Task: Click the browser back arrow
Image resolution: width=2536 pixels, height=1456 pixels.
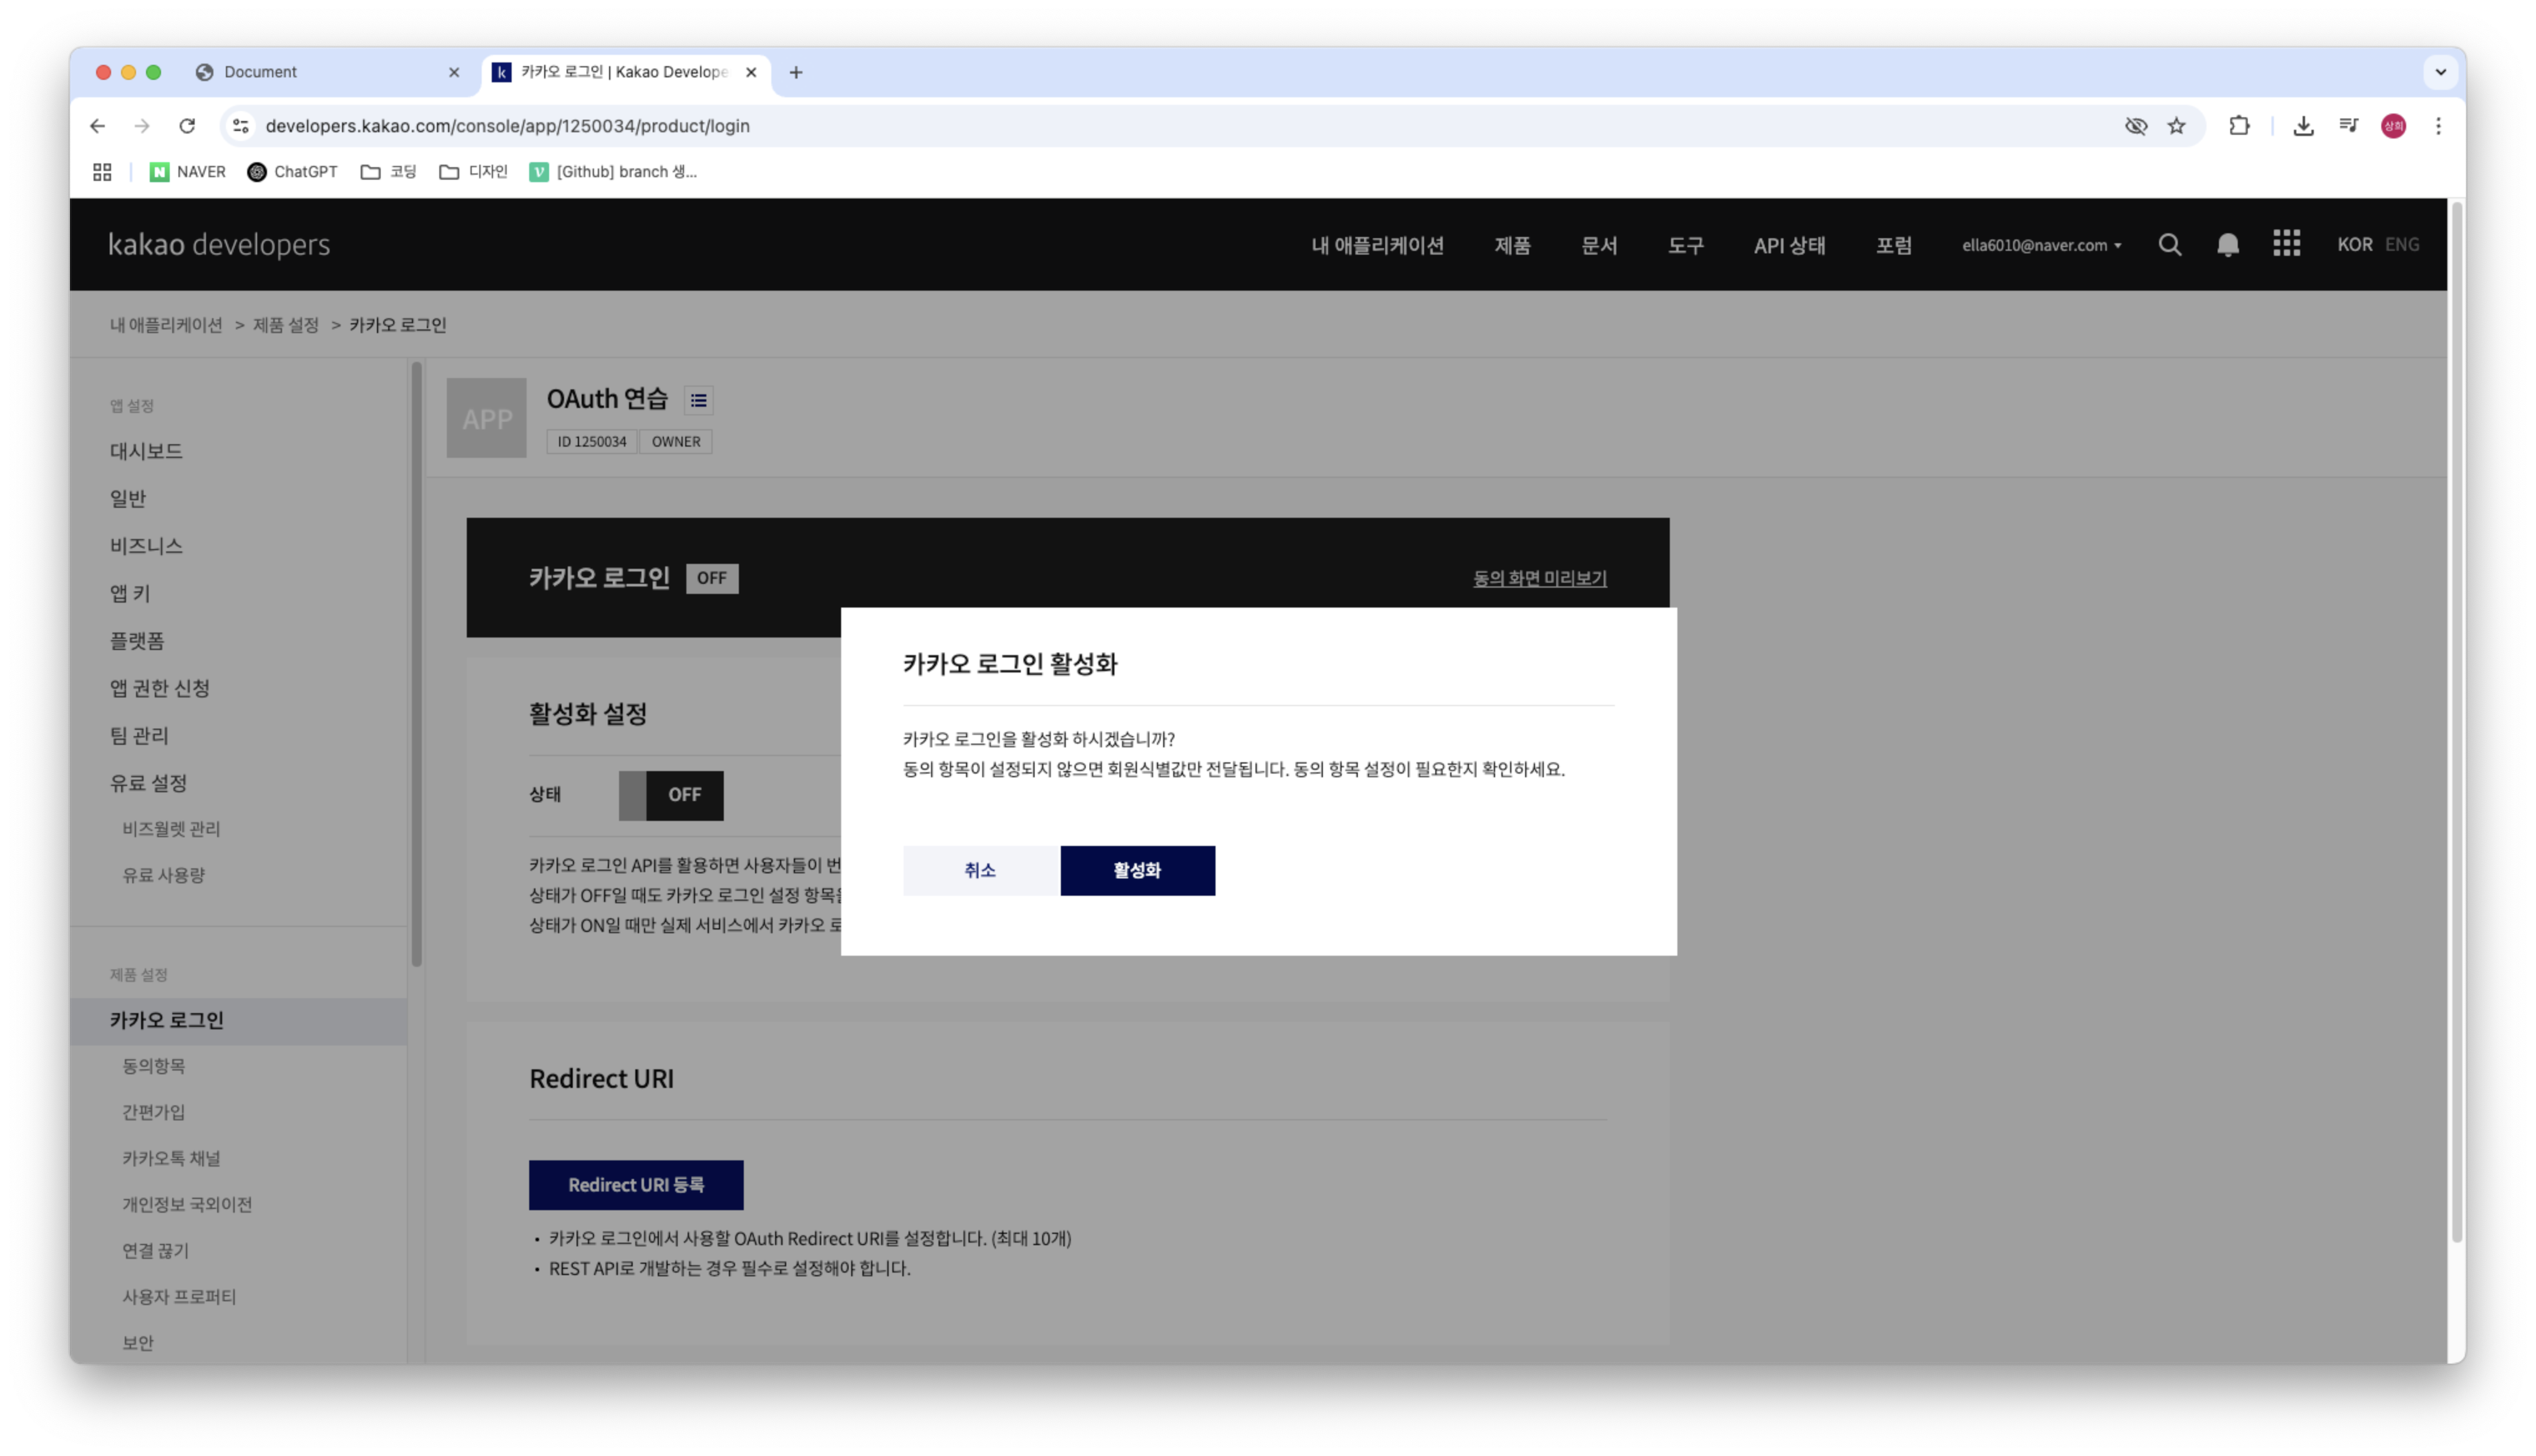Action: [x=97, y=126]
